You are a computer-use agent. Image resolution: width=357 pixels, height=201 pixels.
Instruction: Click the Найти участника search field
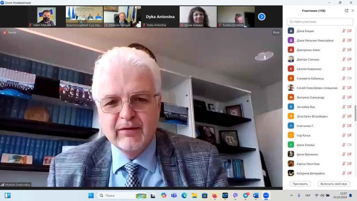pos(320,22)
